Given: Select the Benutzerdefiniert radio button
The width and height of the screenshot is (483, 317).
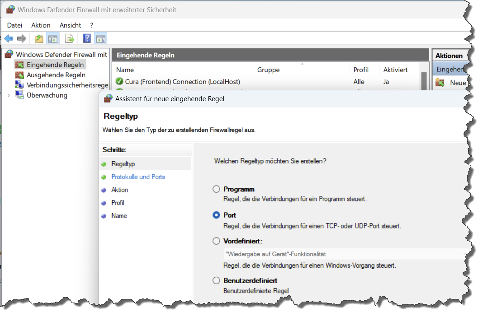Looking at the screenshot, I should coord(216,280).
